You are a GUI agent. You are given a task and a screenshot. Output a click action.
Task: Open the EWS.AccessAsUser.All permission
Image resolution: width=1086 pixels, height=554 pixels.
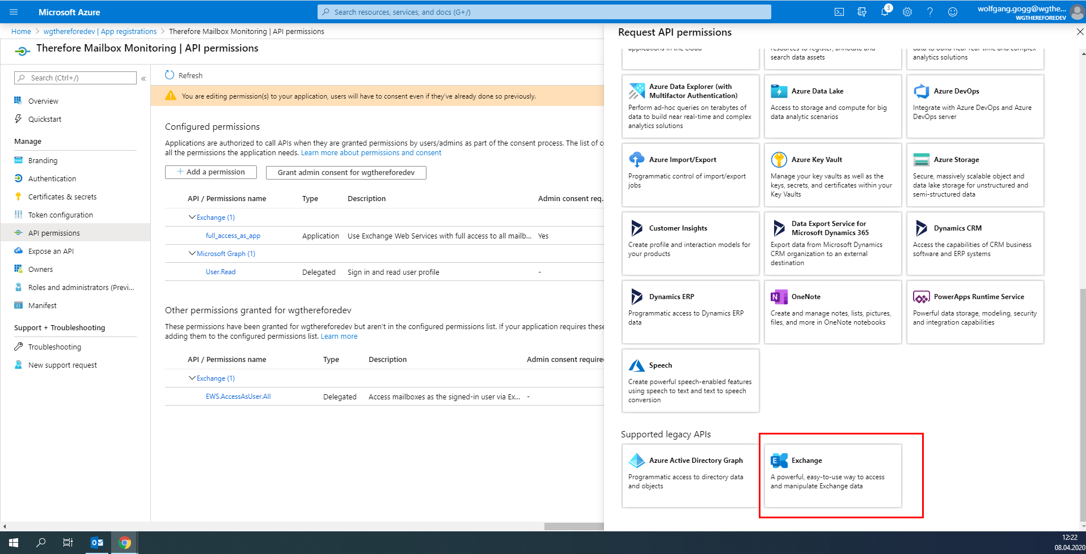(x=238, y=397)
